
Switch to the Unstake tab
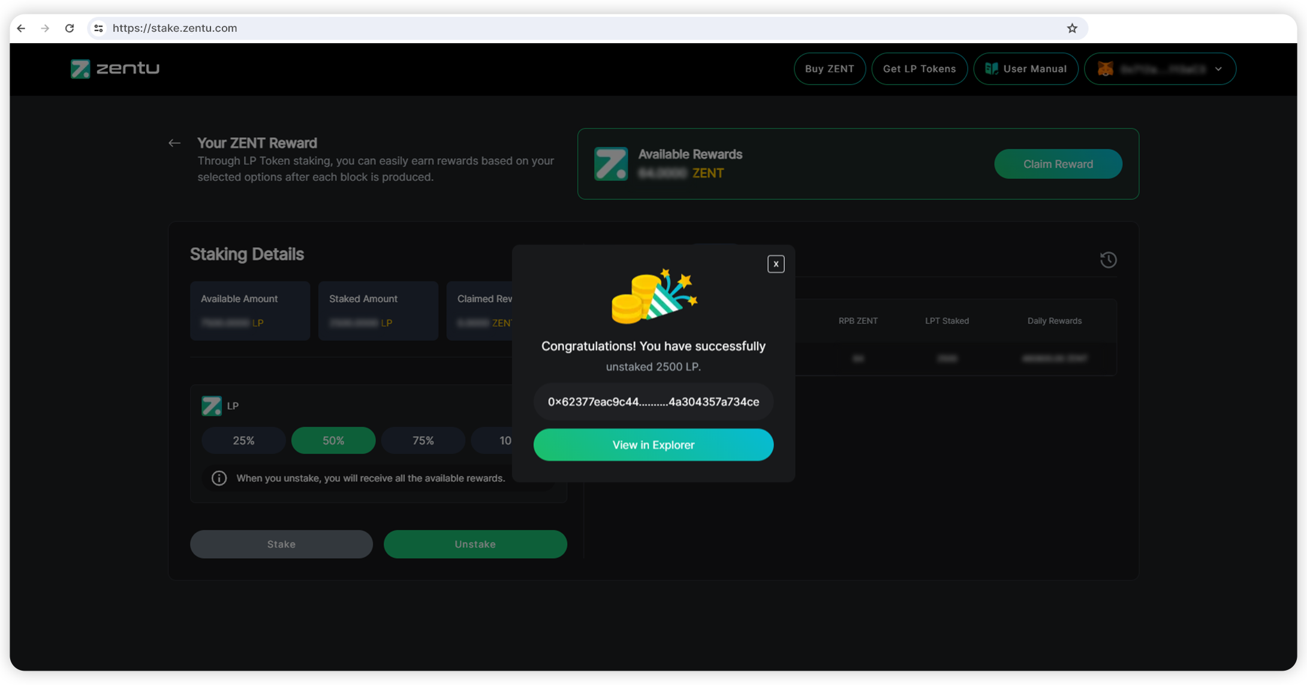[475, 544]
